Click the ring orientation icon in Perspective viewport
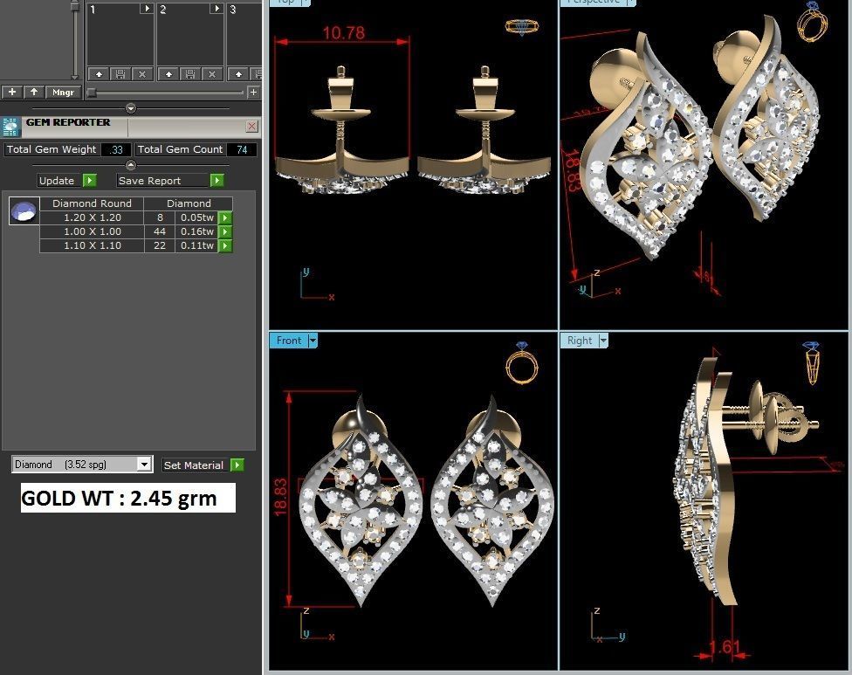The height and width of the screenshot is (675, 852). tap(813, 21)
